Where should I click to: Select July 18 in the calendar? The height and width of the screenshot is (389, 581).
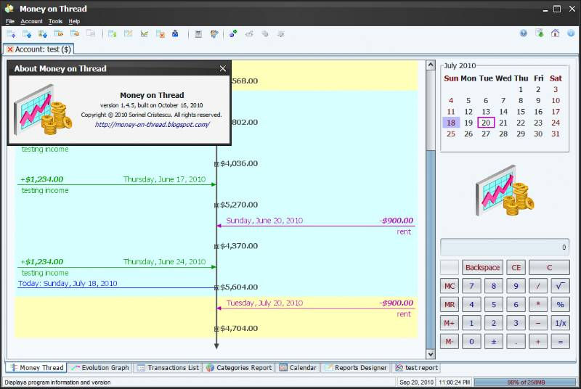451,123
